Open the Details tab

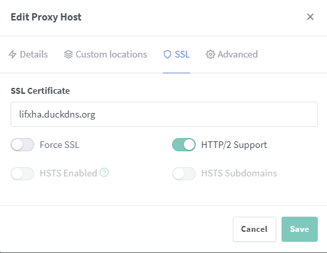point(28,54)
